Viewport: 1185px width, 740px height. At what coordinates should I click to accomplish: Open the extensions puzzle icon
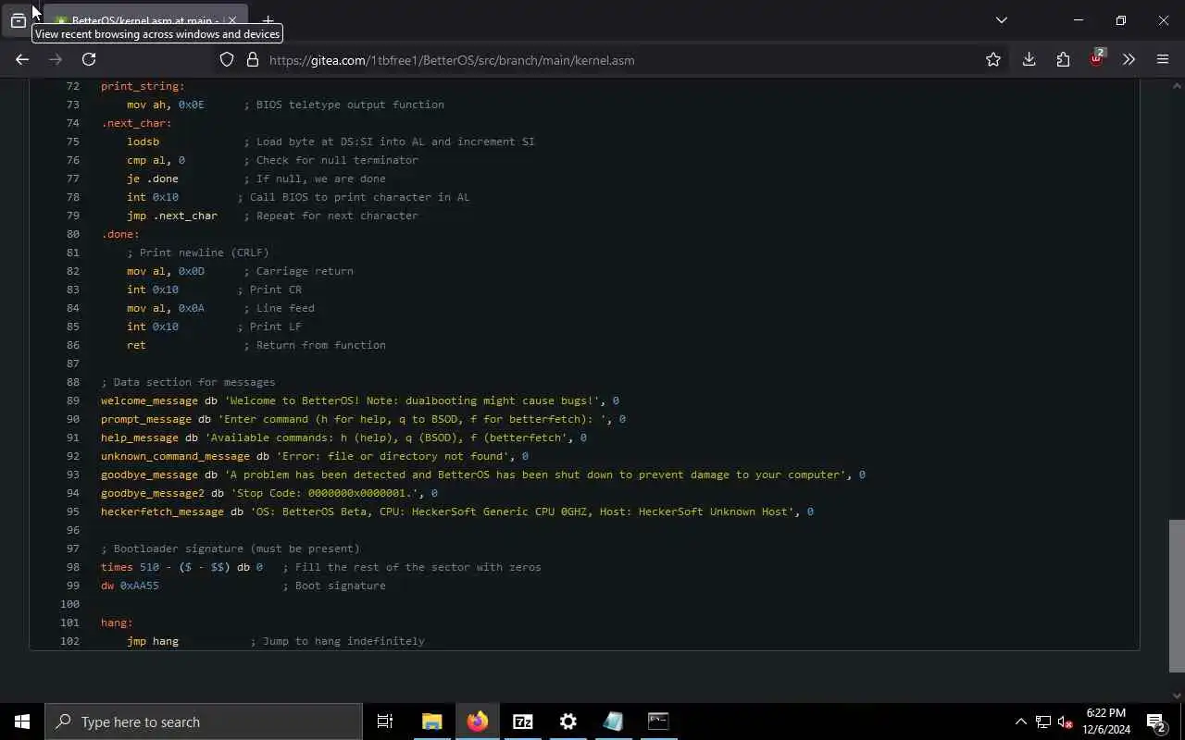1063,60
